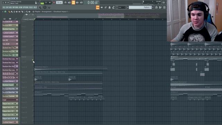Select Ghosthack Snare22 in the picker list
The width and height of the screenshot is (222, 125).
coord(10,85)
